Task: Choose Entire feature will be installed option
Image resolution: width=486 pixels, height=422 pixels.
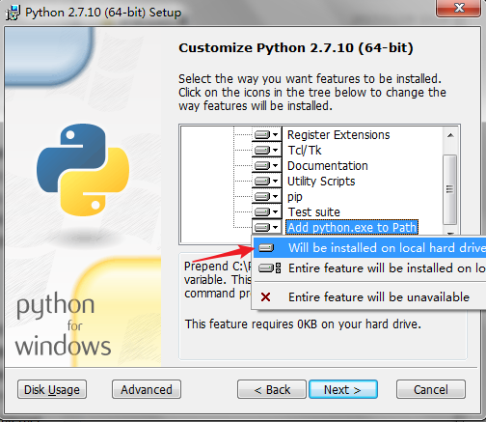Action: pyautogui.click(x=369, y=267)
